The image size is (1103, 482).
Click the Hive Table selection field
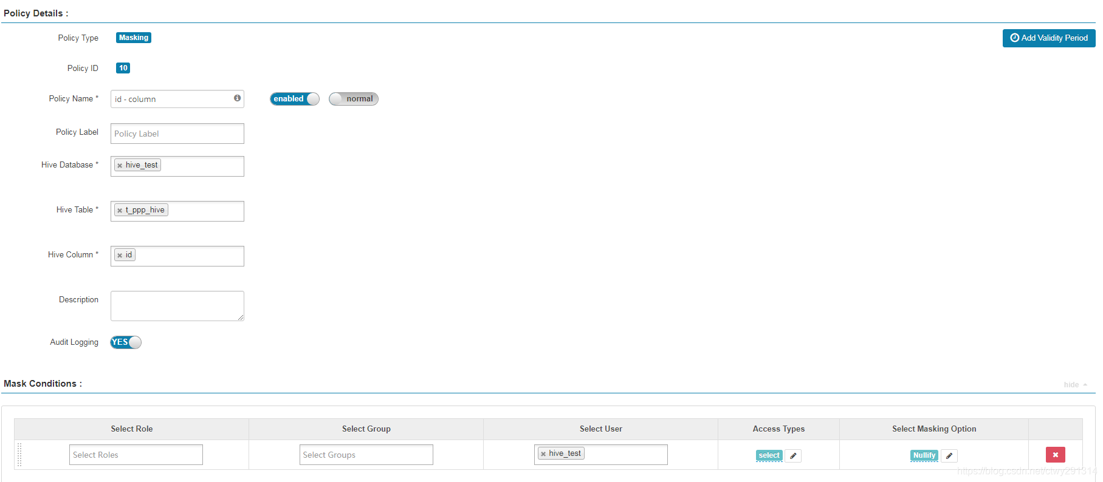pos(177,211)
